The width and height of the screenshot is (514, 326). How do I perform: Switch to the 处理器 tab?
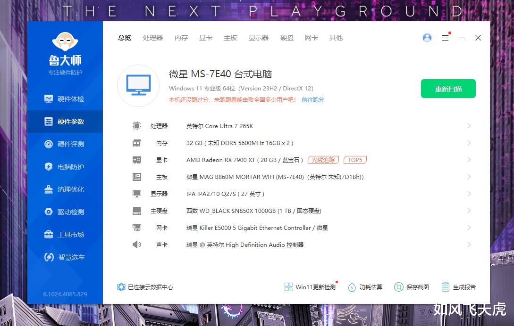[153, 38]
